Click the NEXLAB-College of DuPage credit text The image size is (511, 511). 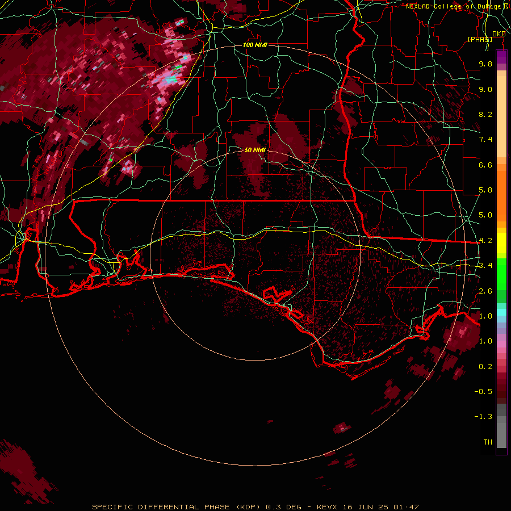pyautogui.click(x=455, y=6)
